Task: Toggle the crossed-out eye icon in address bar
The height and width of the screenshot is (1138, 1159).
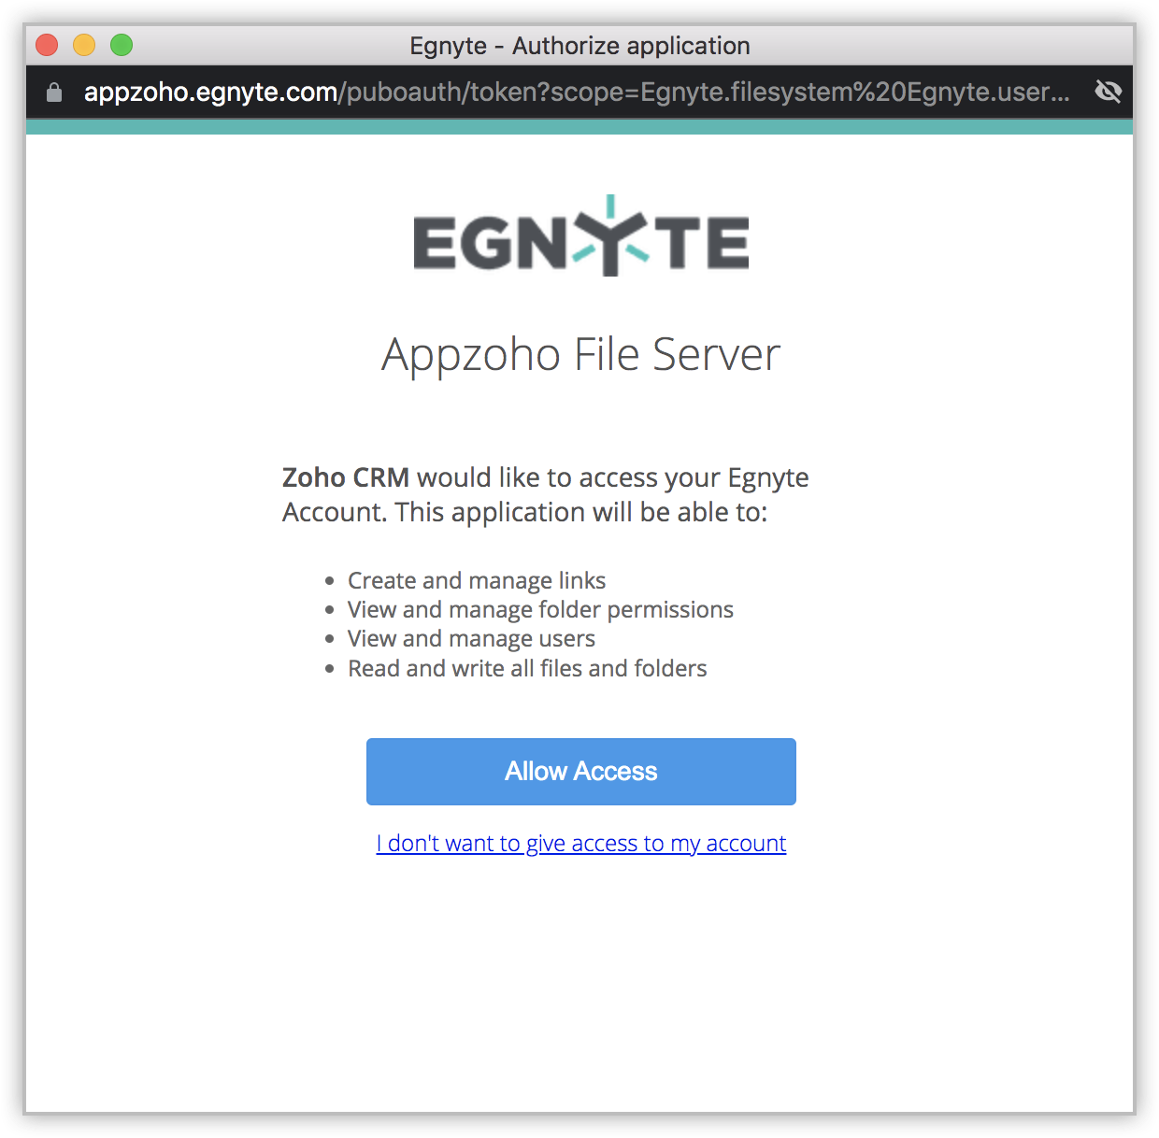Action: click(x=1109, y=92)
